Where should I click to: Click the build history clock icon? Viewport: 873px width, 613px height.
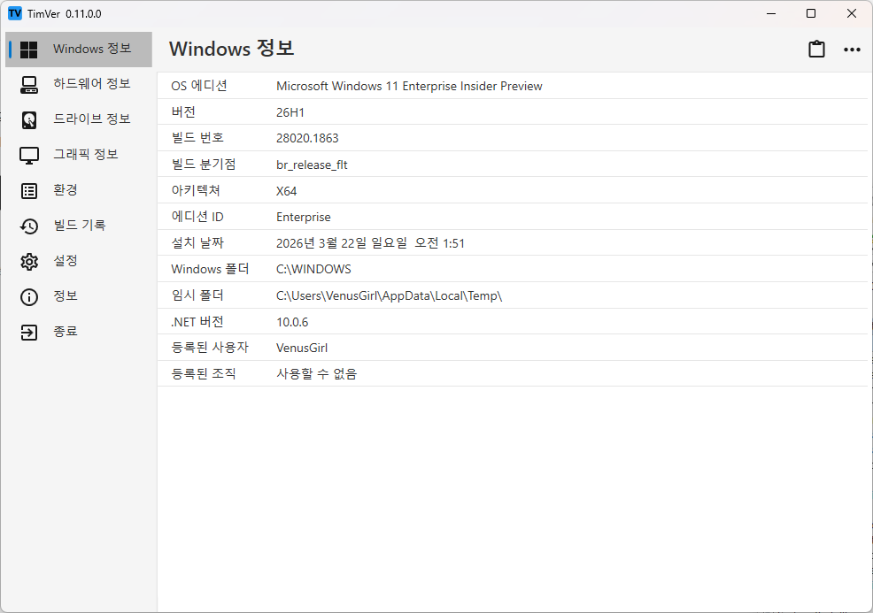tap(29, 226)
